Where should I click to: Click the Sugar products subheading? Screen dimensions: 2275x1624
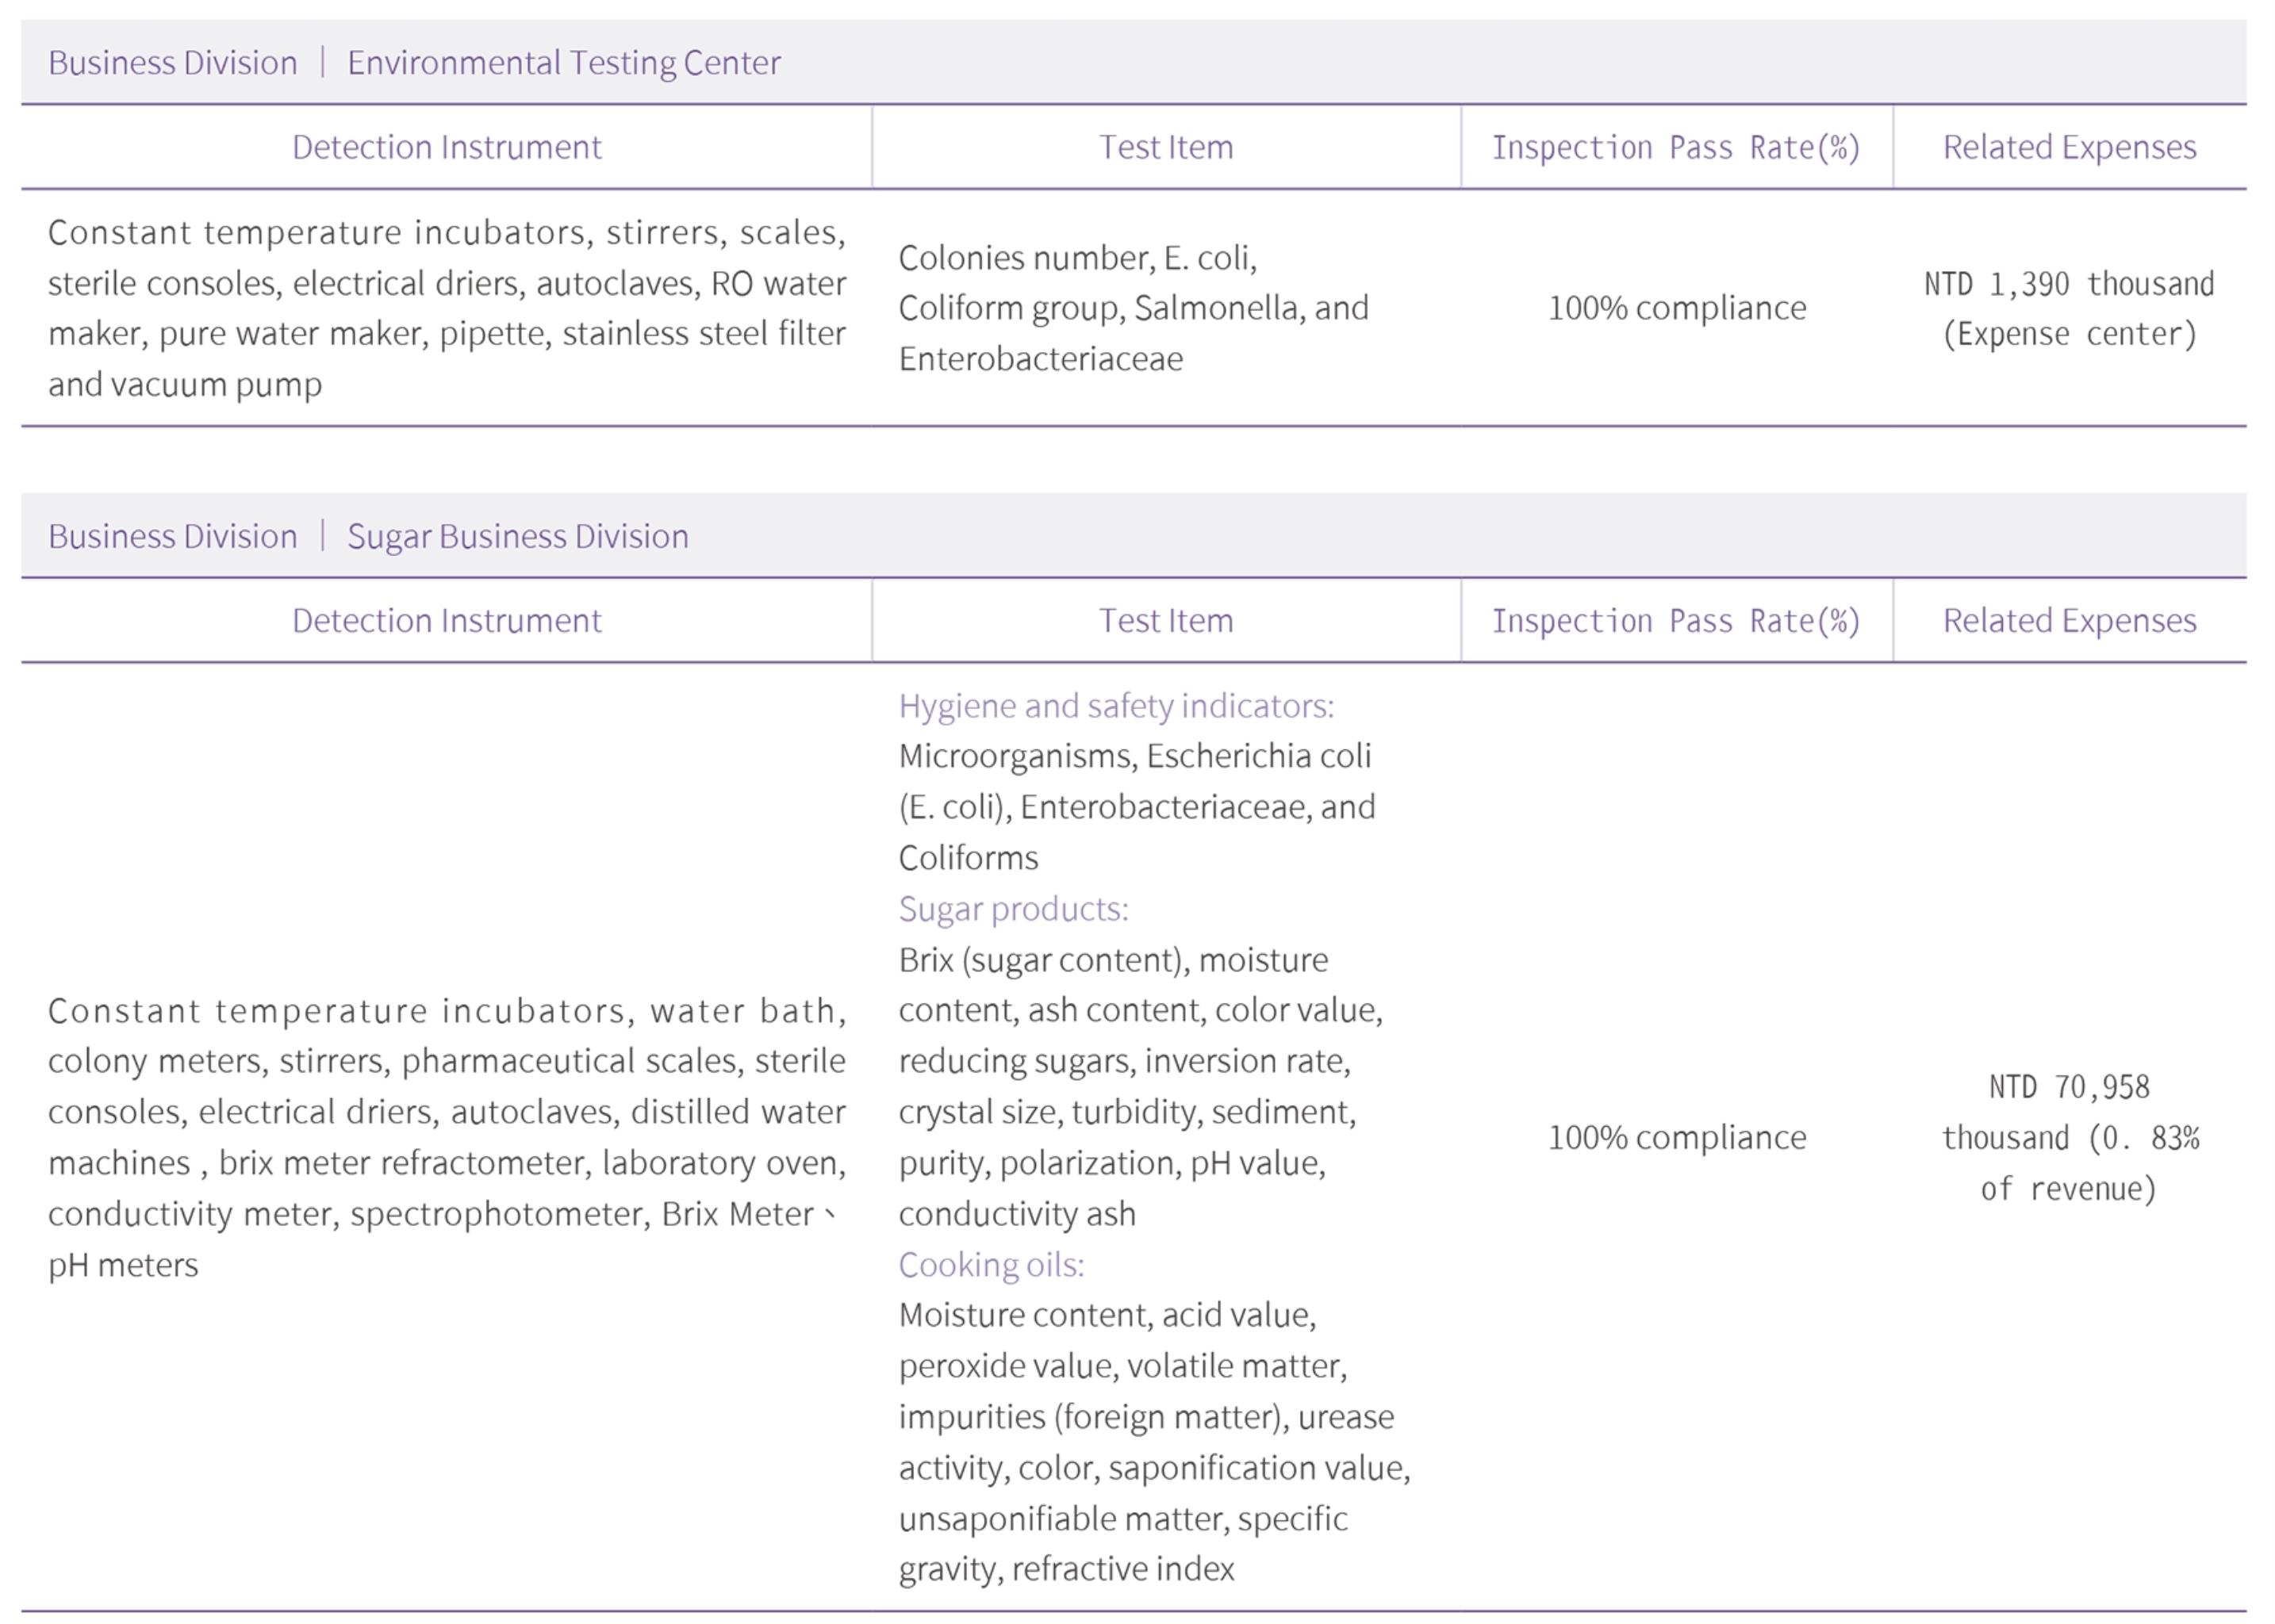point(1012,909)
